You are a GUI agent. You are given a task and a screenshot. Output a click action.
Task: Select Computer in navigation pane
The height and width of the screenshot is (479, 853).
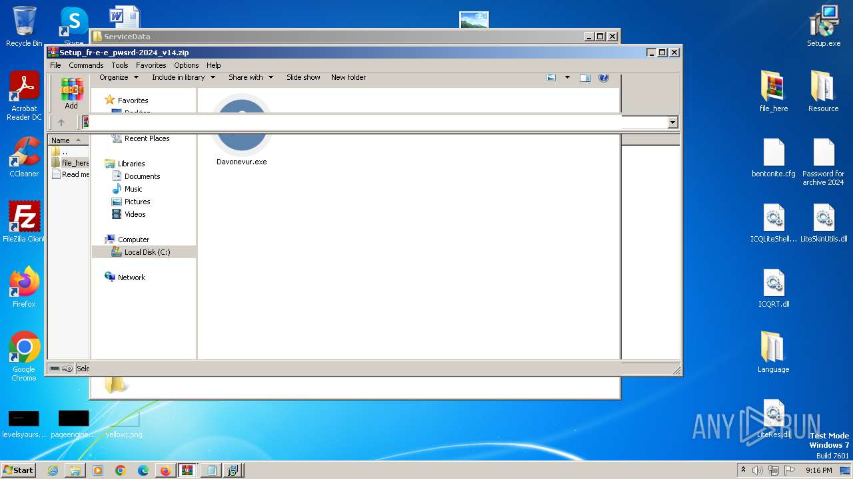[x=133, y=239]
